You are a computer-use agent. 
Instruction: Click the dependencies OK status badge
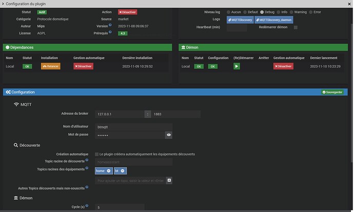click(27, 67)
